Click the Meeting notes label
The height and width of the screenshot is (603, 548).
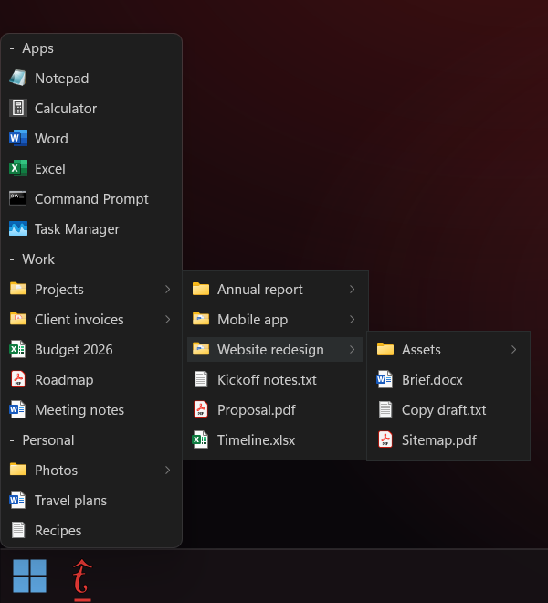click(79, 410)
